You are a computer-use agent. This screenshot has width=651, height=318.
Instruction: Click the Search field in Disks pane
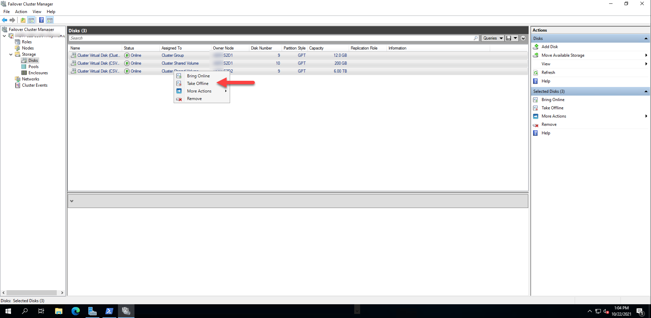271,38
